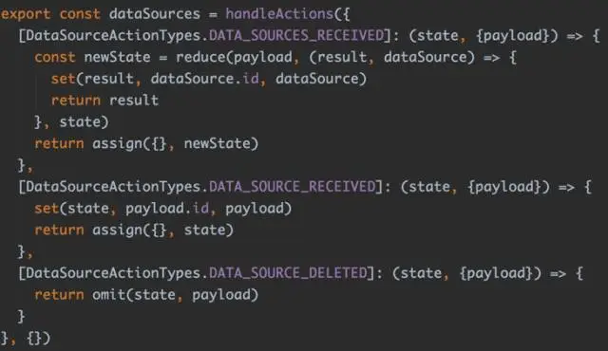Click the dataSources variable name
The image size is (608, 351).
(155, 14)
